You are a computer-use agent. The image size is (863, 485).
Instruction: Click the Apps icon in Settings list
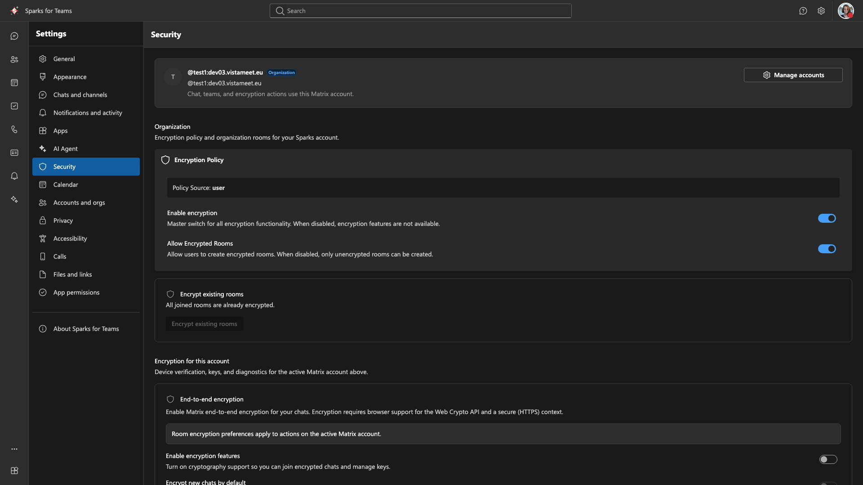(43, 131)
